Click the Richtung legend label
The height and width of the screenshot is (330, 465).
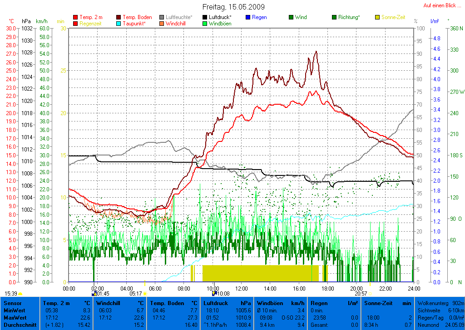[349, 17]
